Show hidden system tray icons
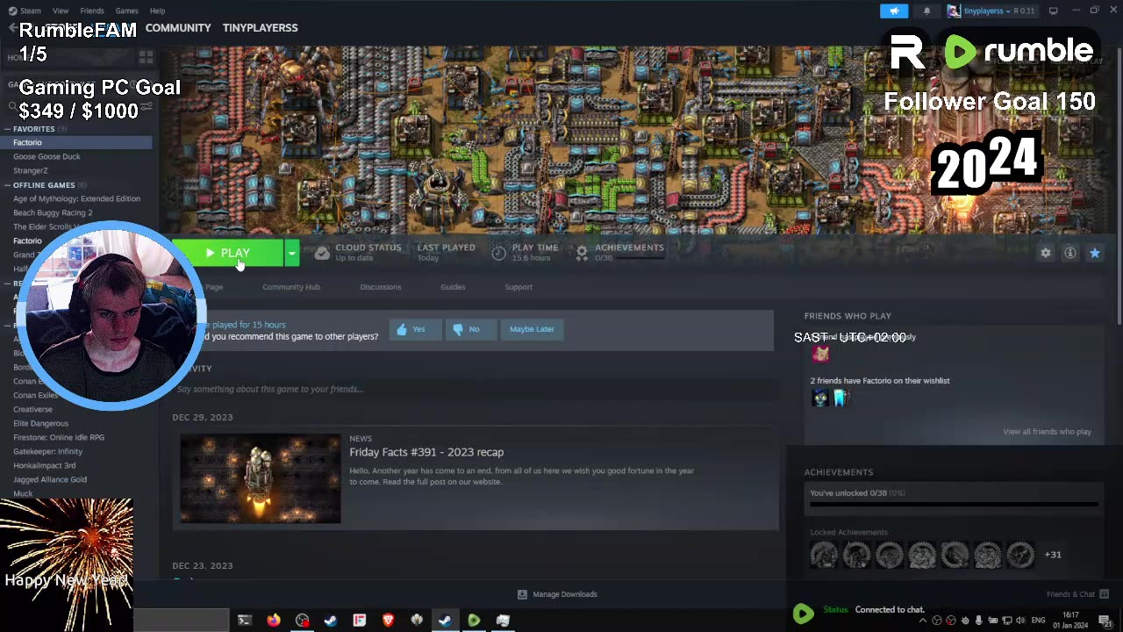The height and width of the screenshot is (632, 1123). tap(922, 621)
